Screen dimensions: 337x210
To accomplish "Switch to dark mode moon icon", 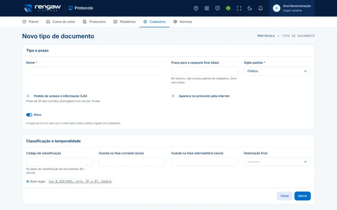I will click(249, 8).
